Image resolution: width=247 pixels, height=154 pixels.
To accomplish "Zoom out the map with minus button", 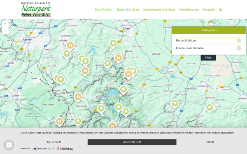I will [x=5, y=31].
